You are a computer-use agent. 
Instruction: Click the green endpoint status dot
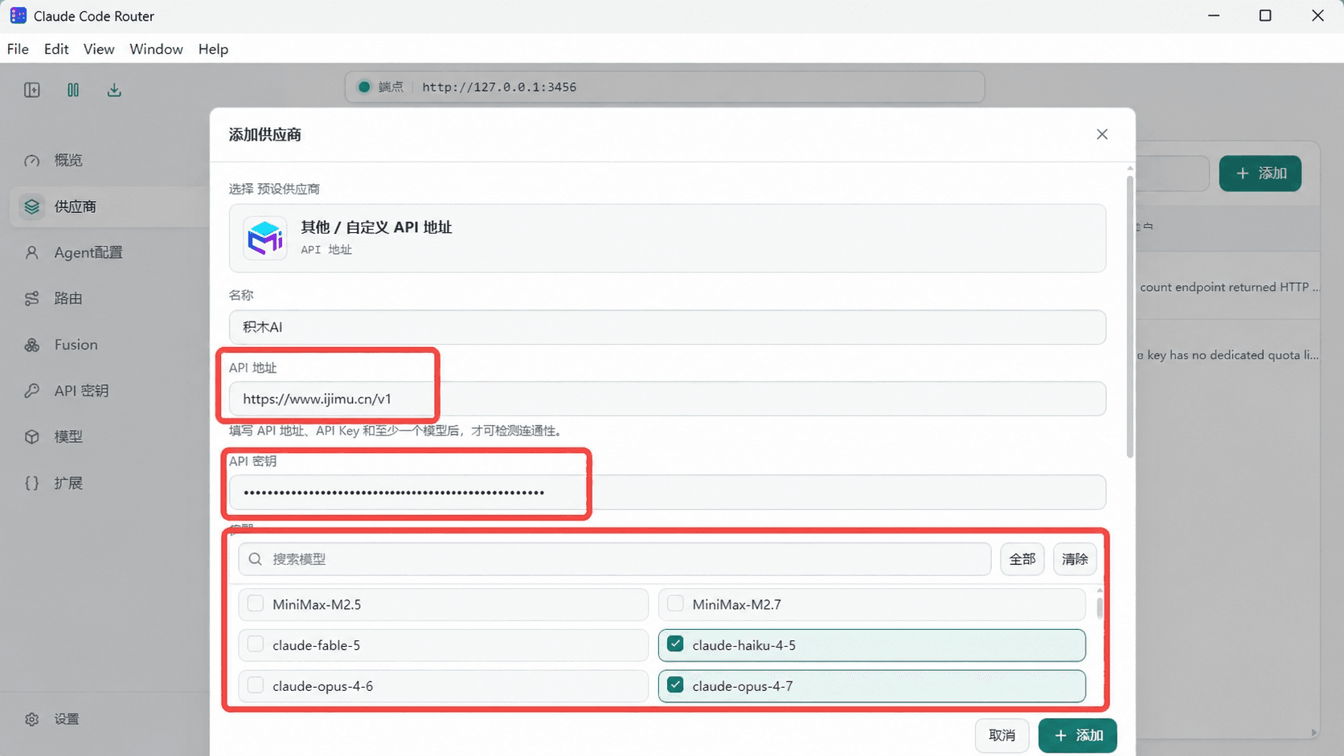coord(364,87)
